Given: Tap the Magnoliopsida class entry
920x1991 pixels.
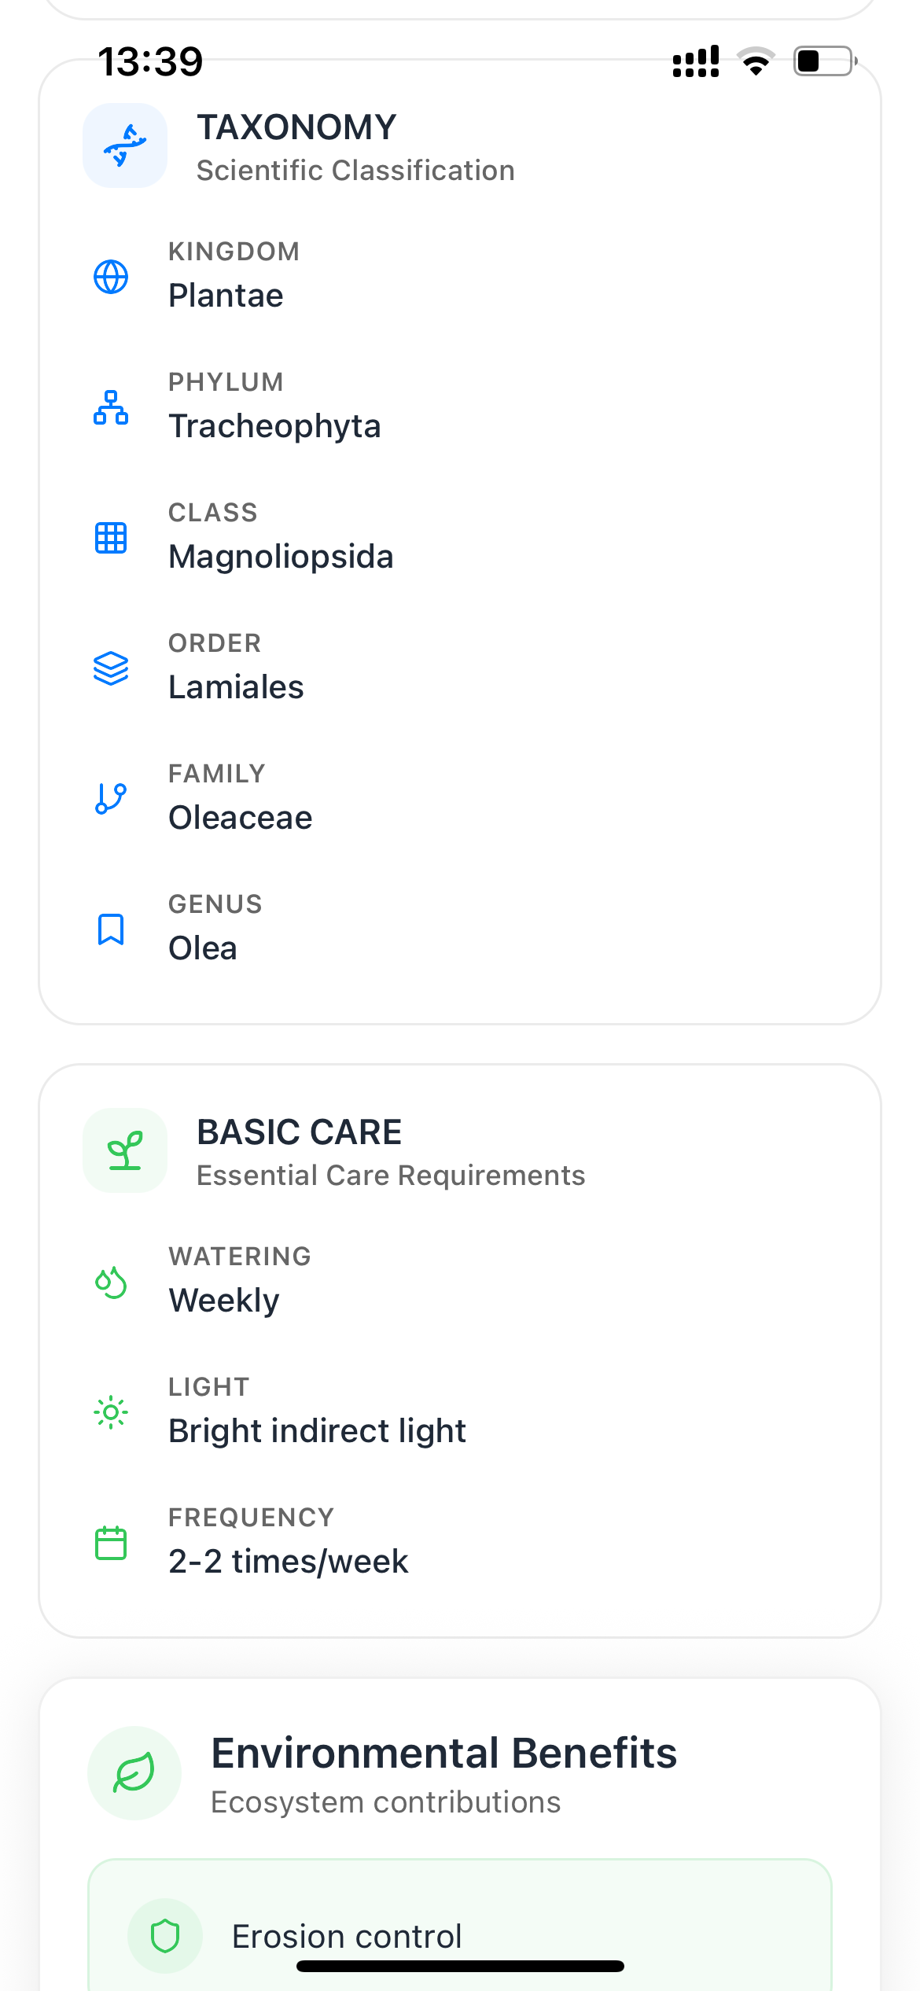Looking at the screenshot, I should coord(281,557).
